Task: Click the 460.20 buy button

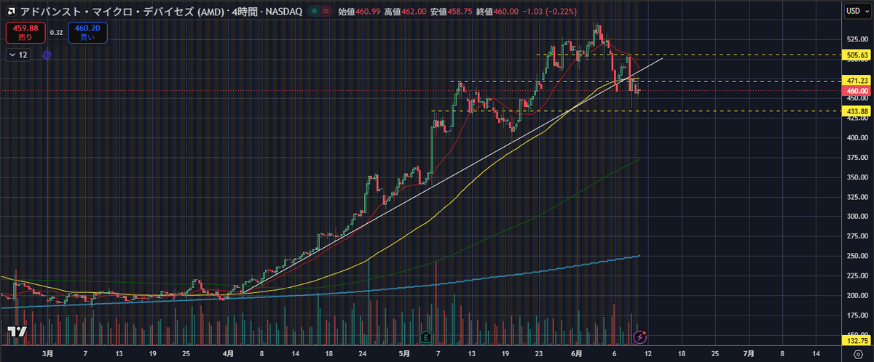Action: coord(87,32)
